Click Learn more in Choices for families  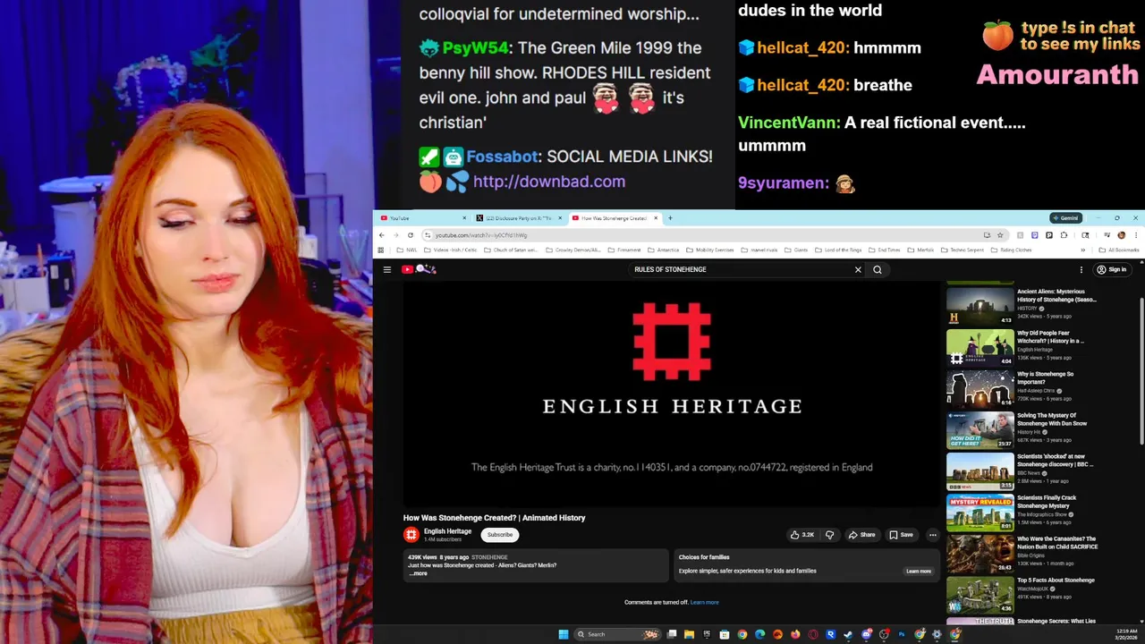919,571
